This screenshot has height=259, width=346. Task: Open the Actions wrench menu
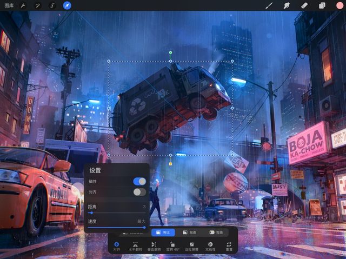tap(23, 5)
